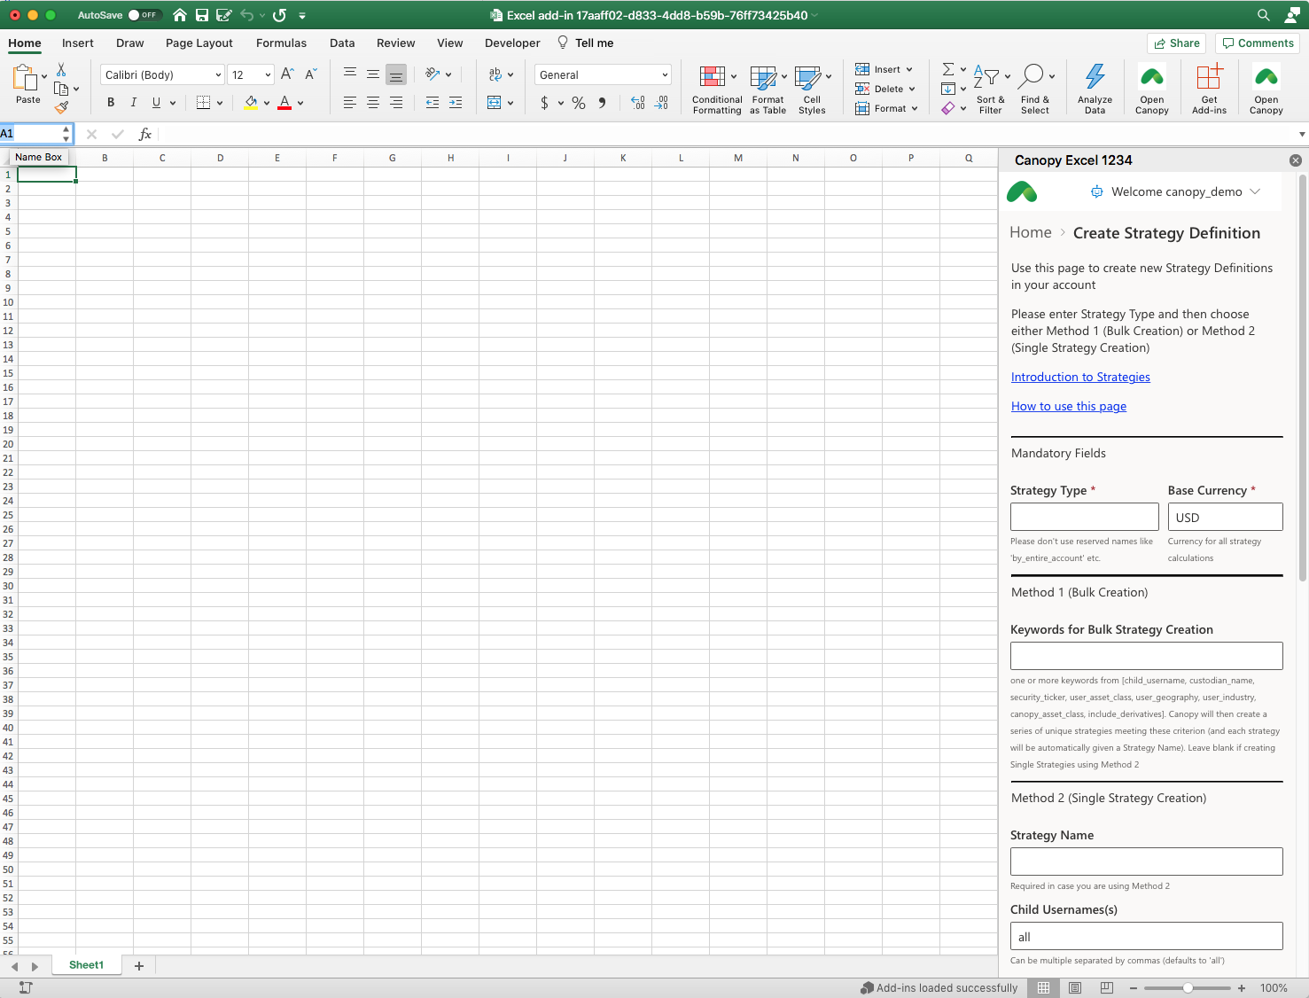Click the Share button

(x=1176, y=43)
